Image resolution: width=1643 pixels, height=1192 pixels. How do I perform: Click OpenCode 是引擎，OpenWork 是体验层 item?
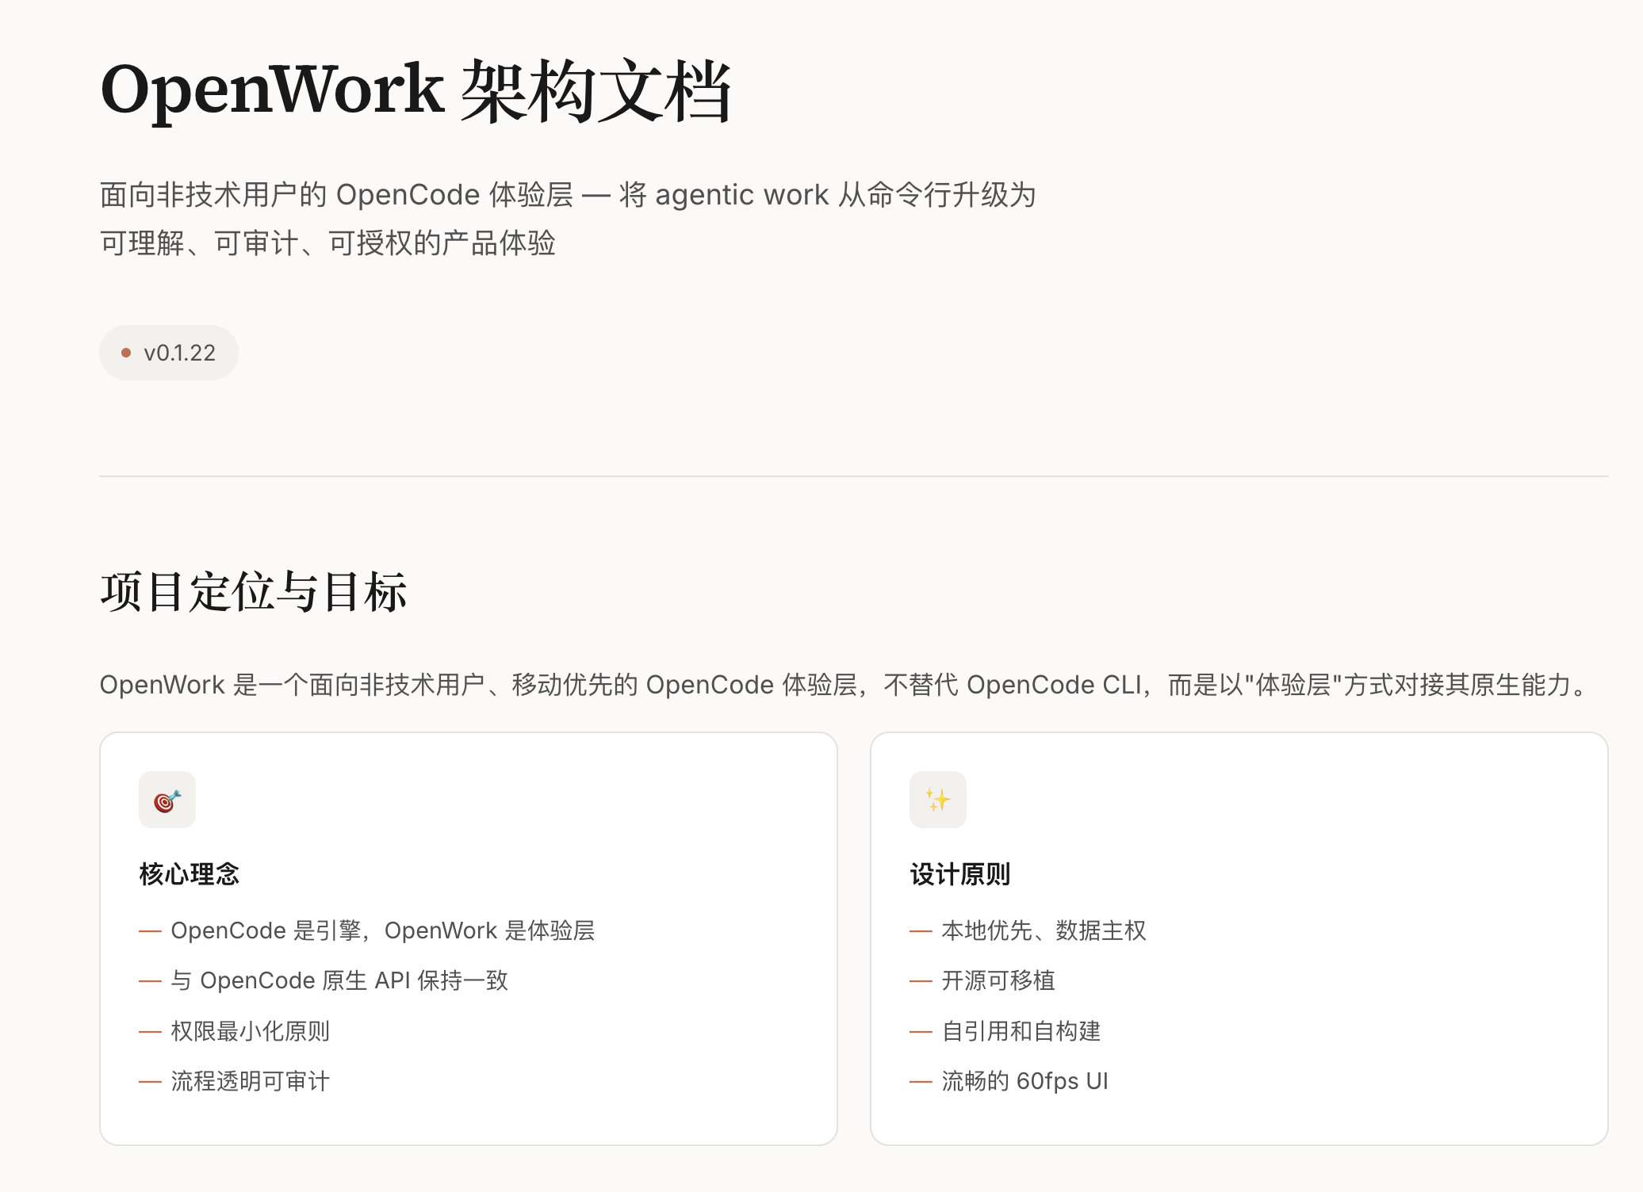pyautogui.click(x=382, y=930)
